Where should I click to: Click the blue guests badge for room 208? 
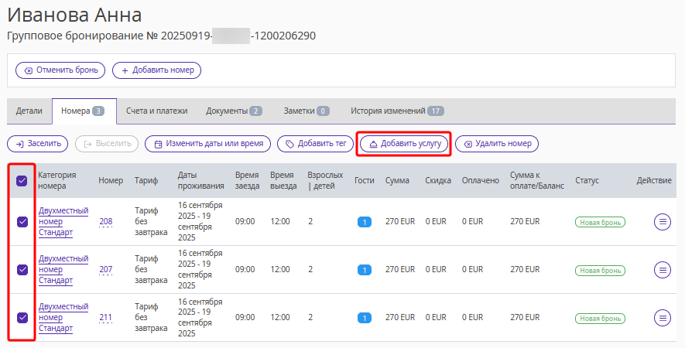click(x=365, y=222)
